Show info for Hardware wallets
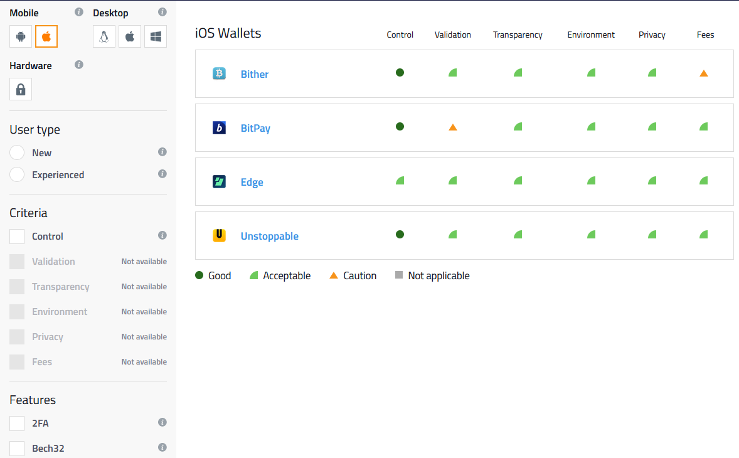Image resolution: width=739 pixels, height=458 pixels. [x=78, y=65]
